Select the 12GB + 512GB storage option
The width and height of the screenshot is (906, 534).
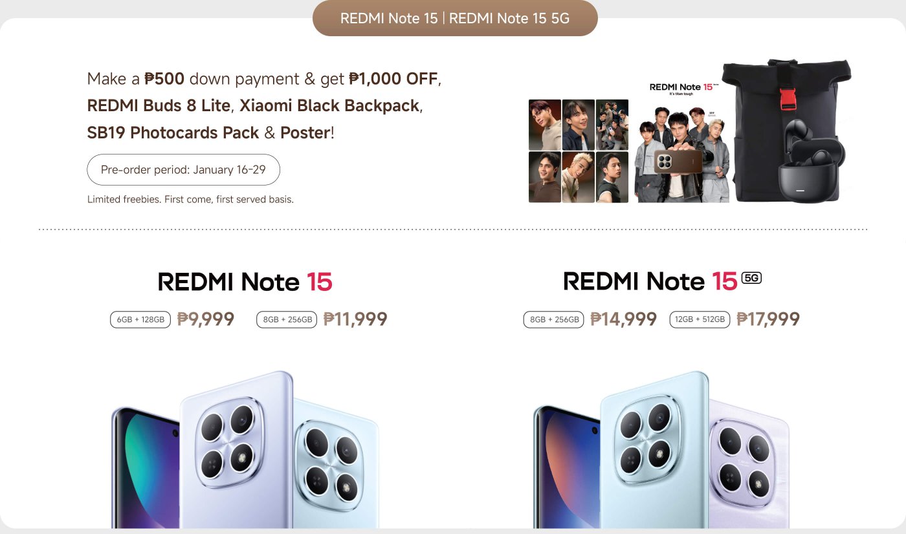click(700, 319)
